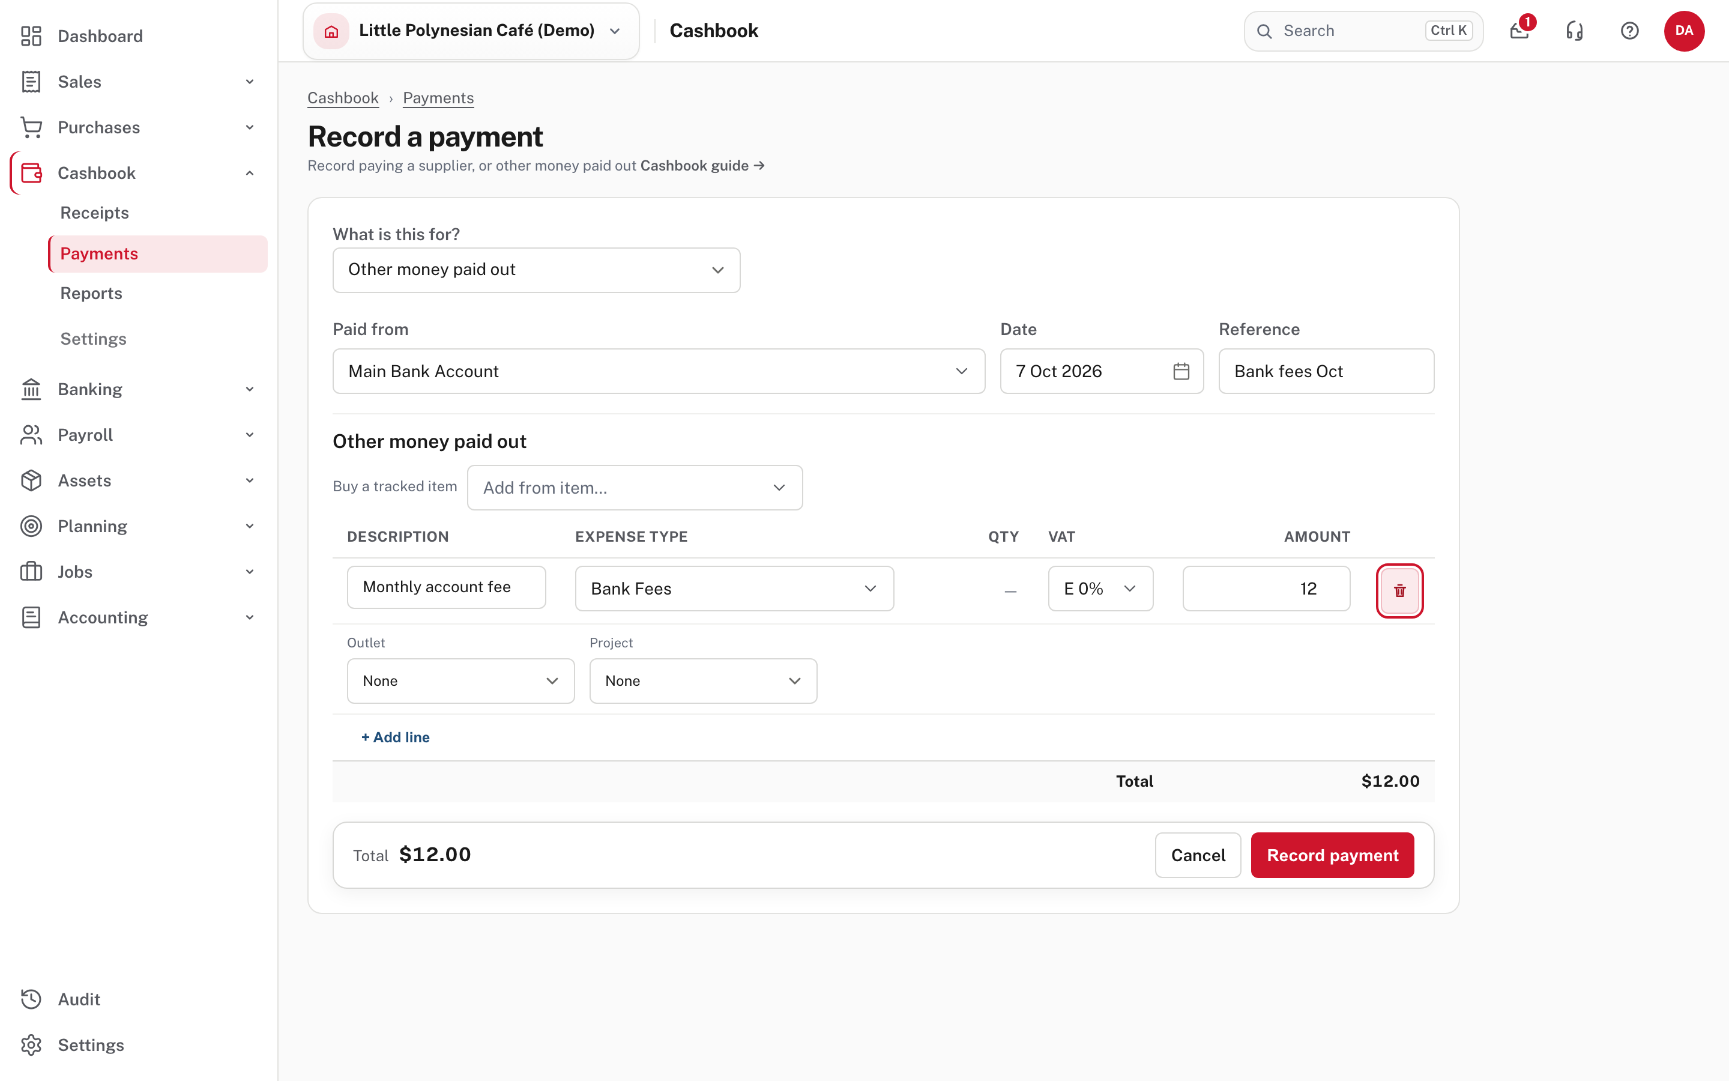Collapse the Cashbook menu chevron
The height and width of the screenshot is (1081, 1729).
pyautogui.click(x=249, y=173)
